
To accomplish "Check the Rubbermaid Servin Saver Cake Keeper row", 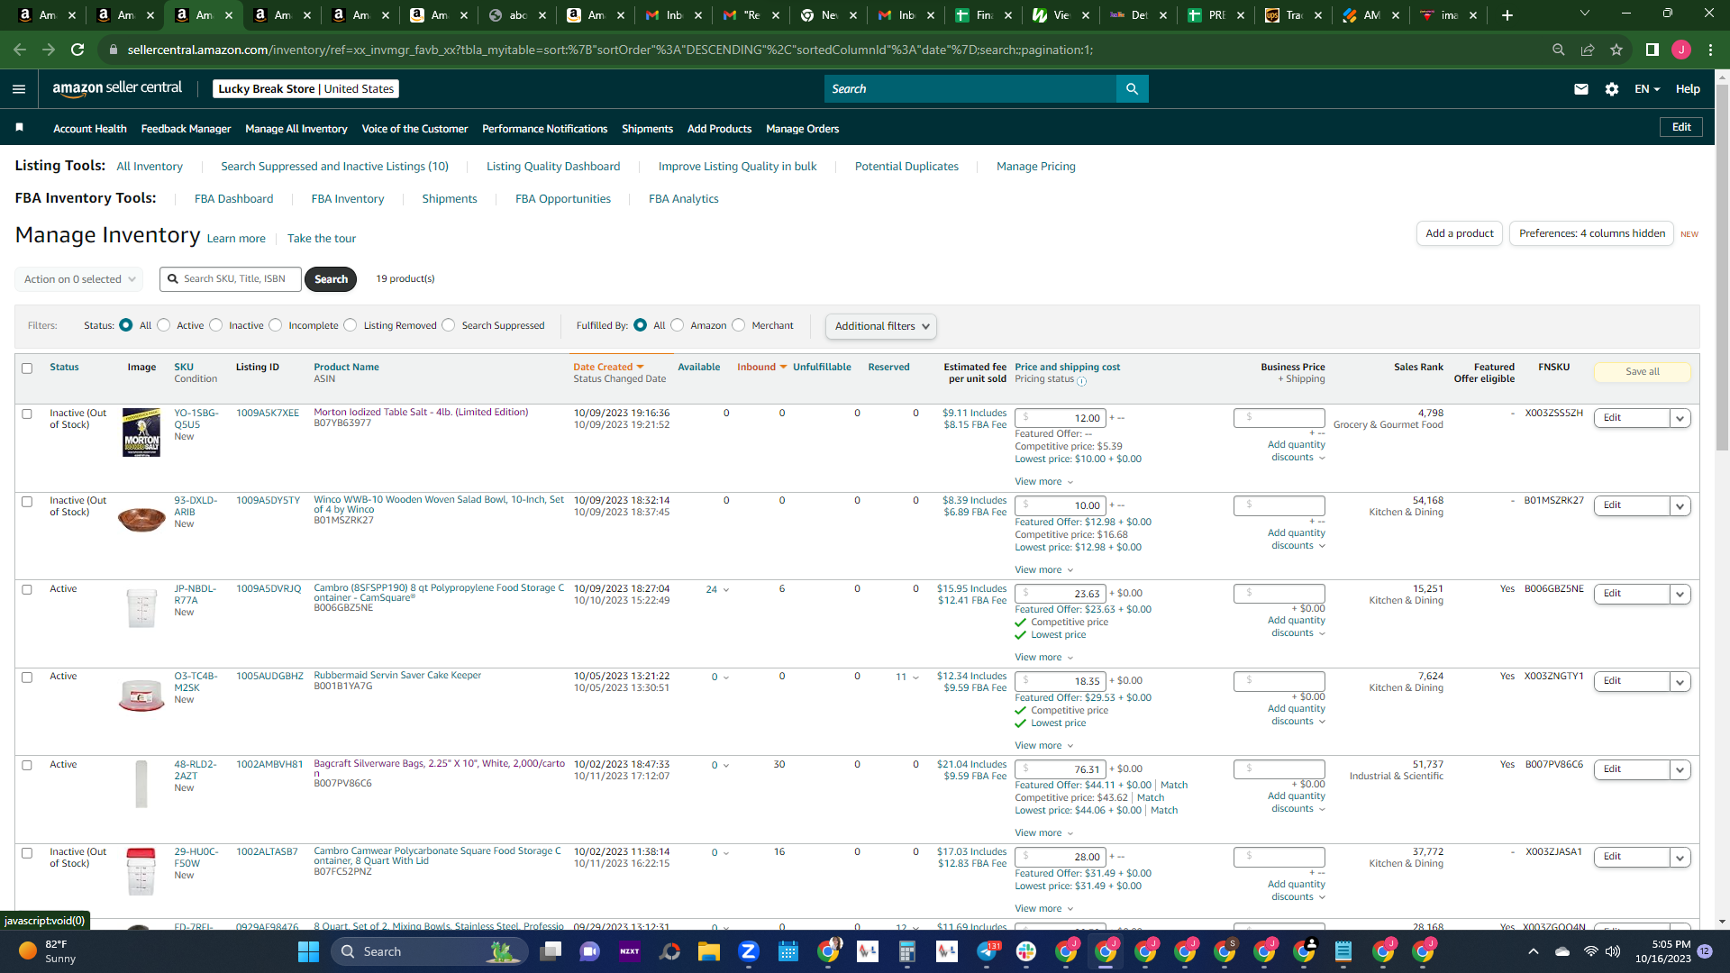I will click(x=27, y=677).
